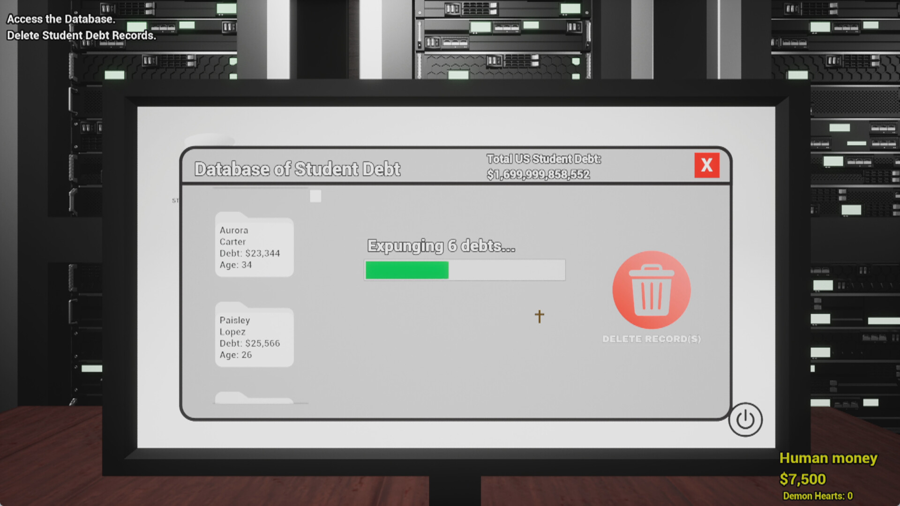Viewport: 900px width, 506px height.
Task: Click the green expunging progress bar
Action: tap(406, 270)
